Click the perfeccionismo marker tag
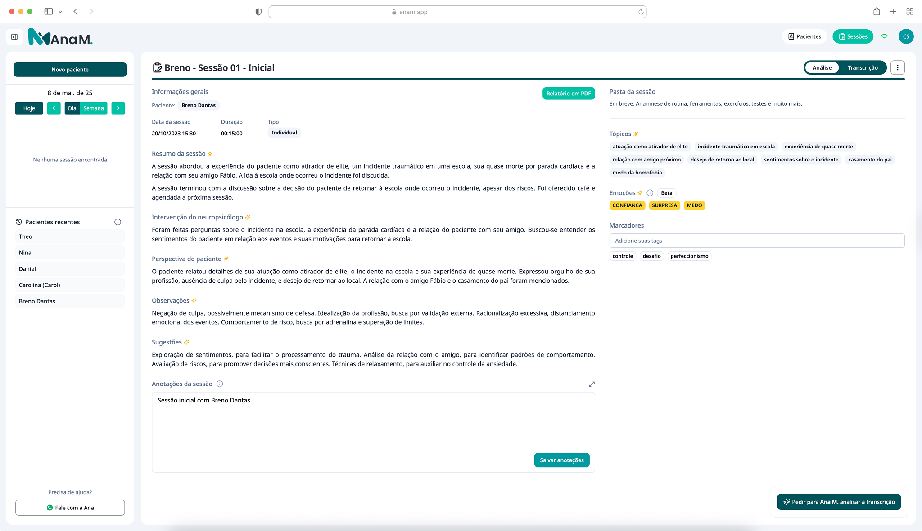 tap(689, 256)
